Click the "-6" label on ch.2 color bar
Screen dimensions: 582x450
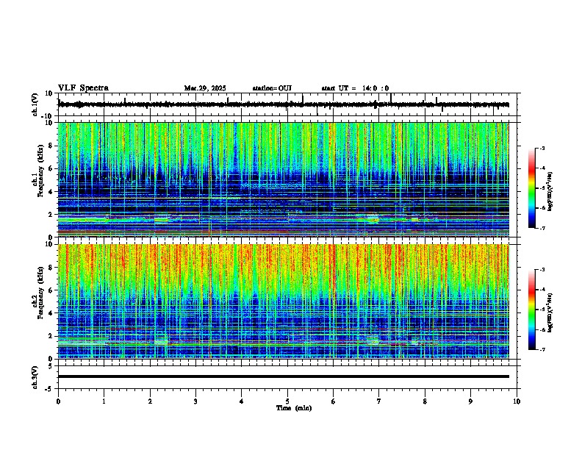click(542, 329)
